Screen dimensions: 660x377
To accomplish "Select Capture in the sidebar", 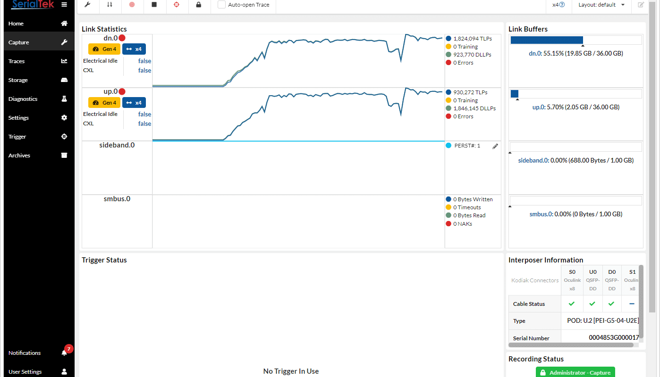I will pos(39,42).
